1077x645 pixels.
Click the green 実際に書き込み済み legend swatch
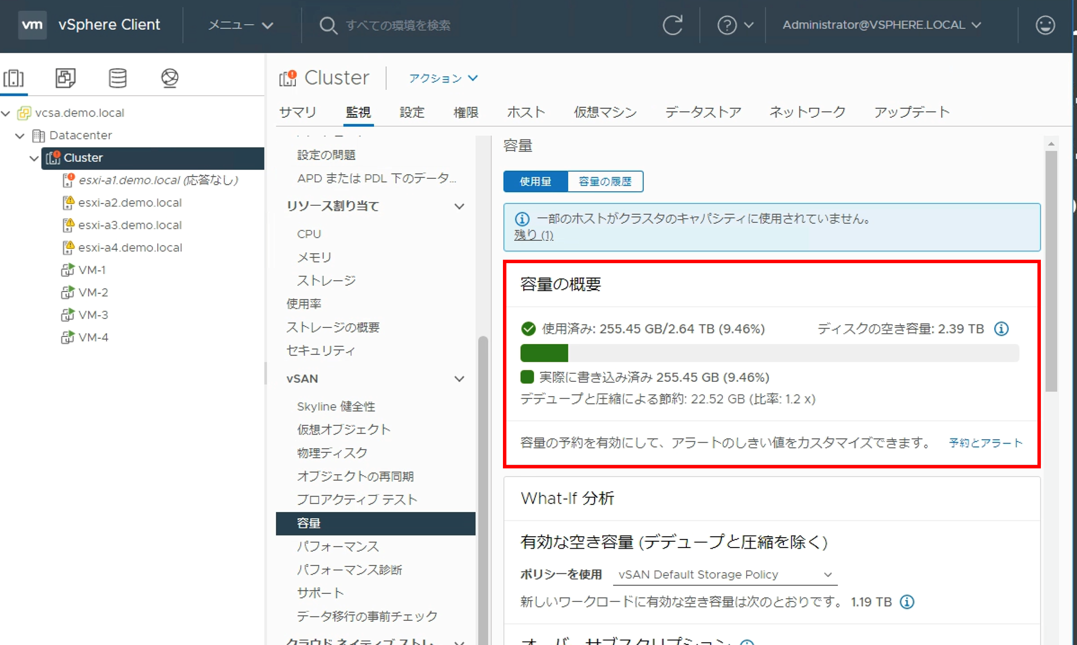527,377
